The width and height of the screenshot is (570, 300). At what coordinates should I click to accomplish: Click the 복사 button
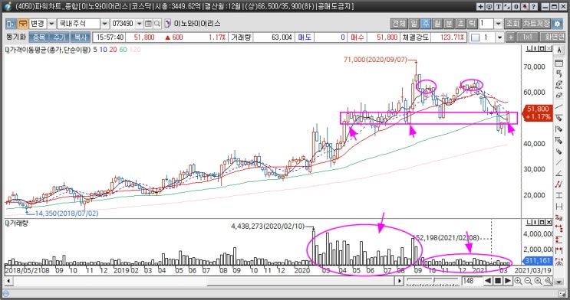click(80, 37)
